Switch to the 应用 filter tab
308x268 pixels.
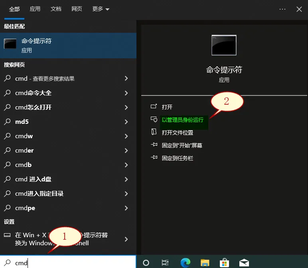coord(35,9)
